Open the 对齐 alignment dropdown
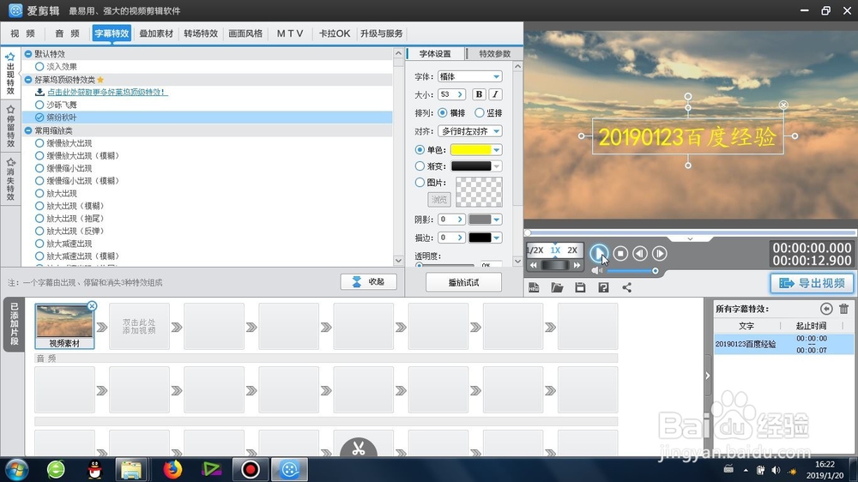The image size is (858, 482). (x=470, y=131)
